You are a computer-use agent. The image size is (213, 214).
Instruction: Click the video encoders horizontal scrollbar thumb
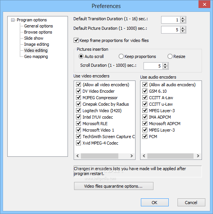(x=100, y=156)
